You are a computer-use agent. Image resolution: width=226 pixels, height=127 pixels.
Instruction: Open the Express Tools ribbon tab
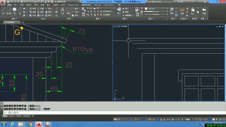click(x=73, y=5)
